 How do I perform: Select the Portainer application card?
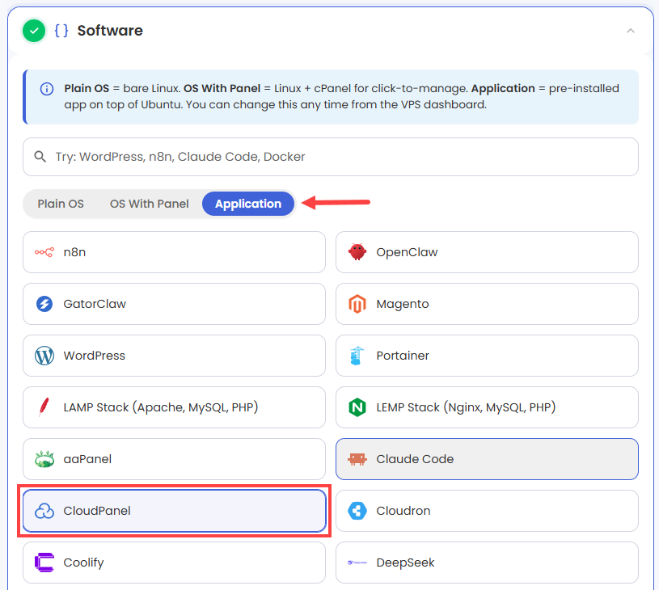point(487,356)
